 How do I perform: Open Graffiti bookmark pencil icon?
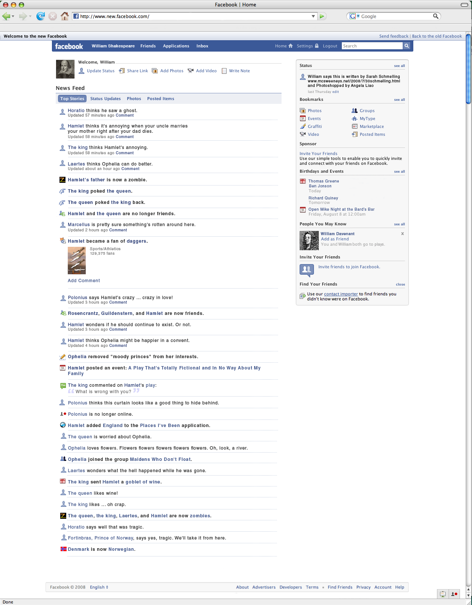[x=303, y=126]
